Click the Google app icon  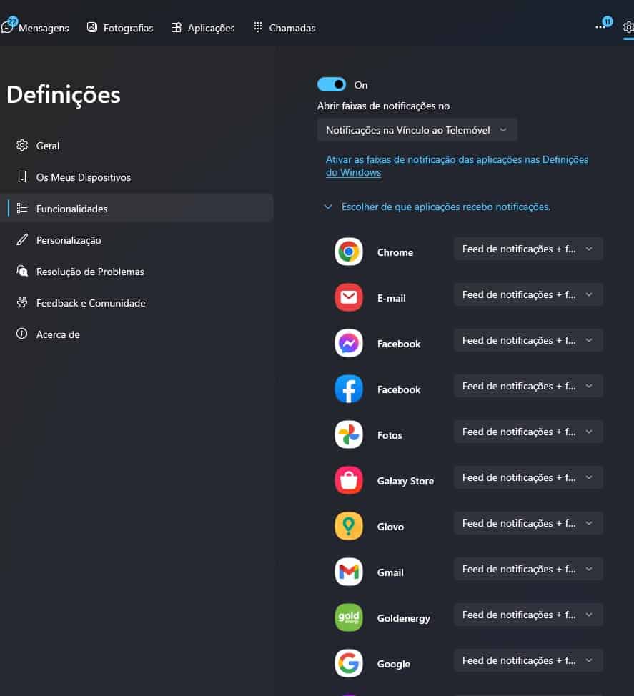coord(349,662)
